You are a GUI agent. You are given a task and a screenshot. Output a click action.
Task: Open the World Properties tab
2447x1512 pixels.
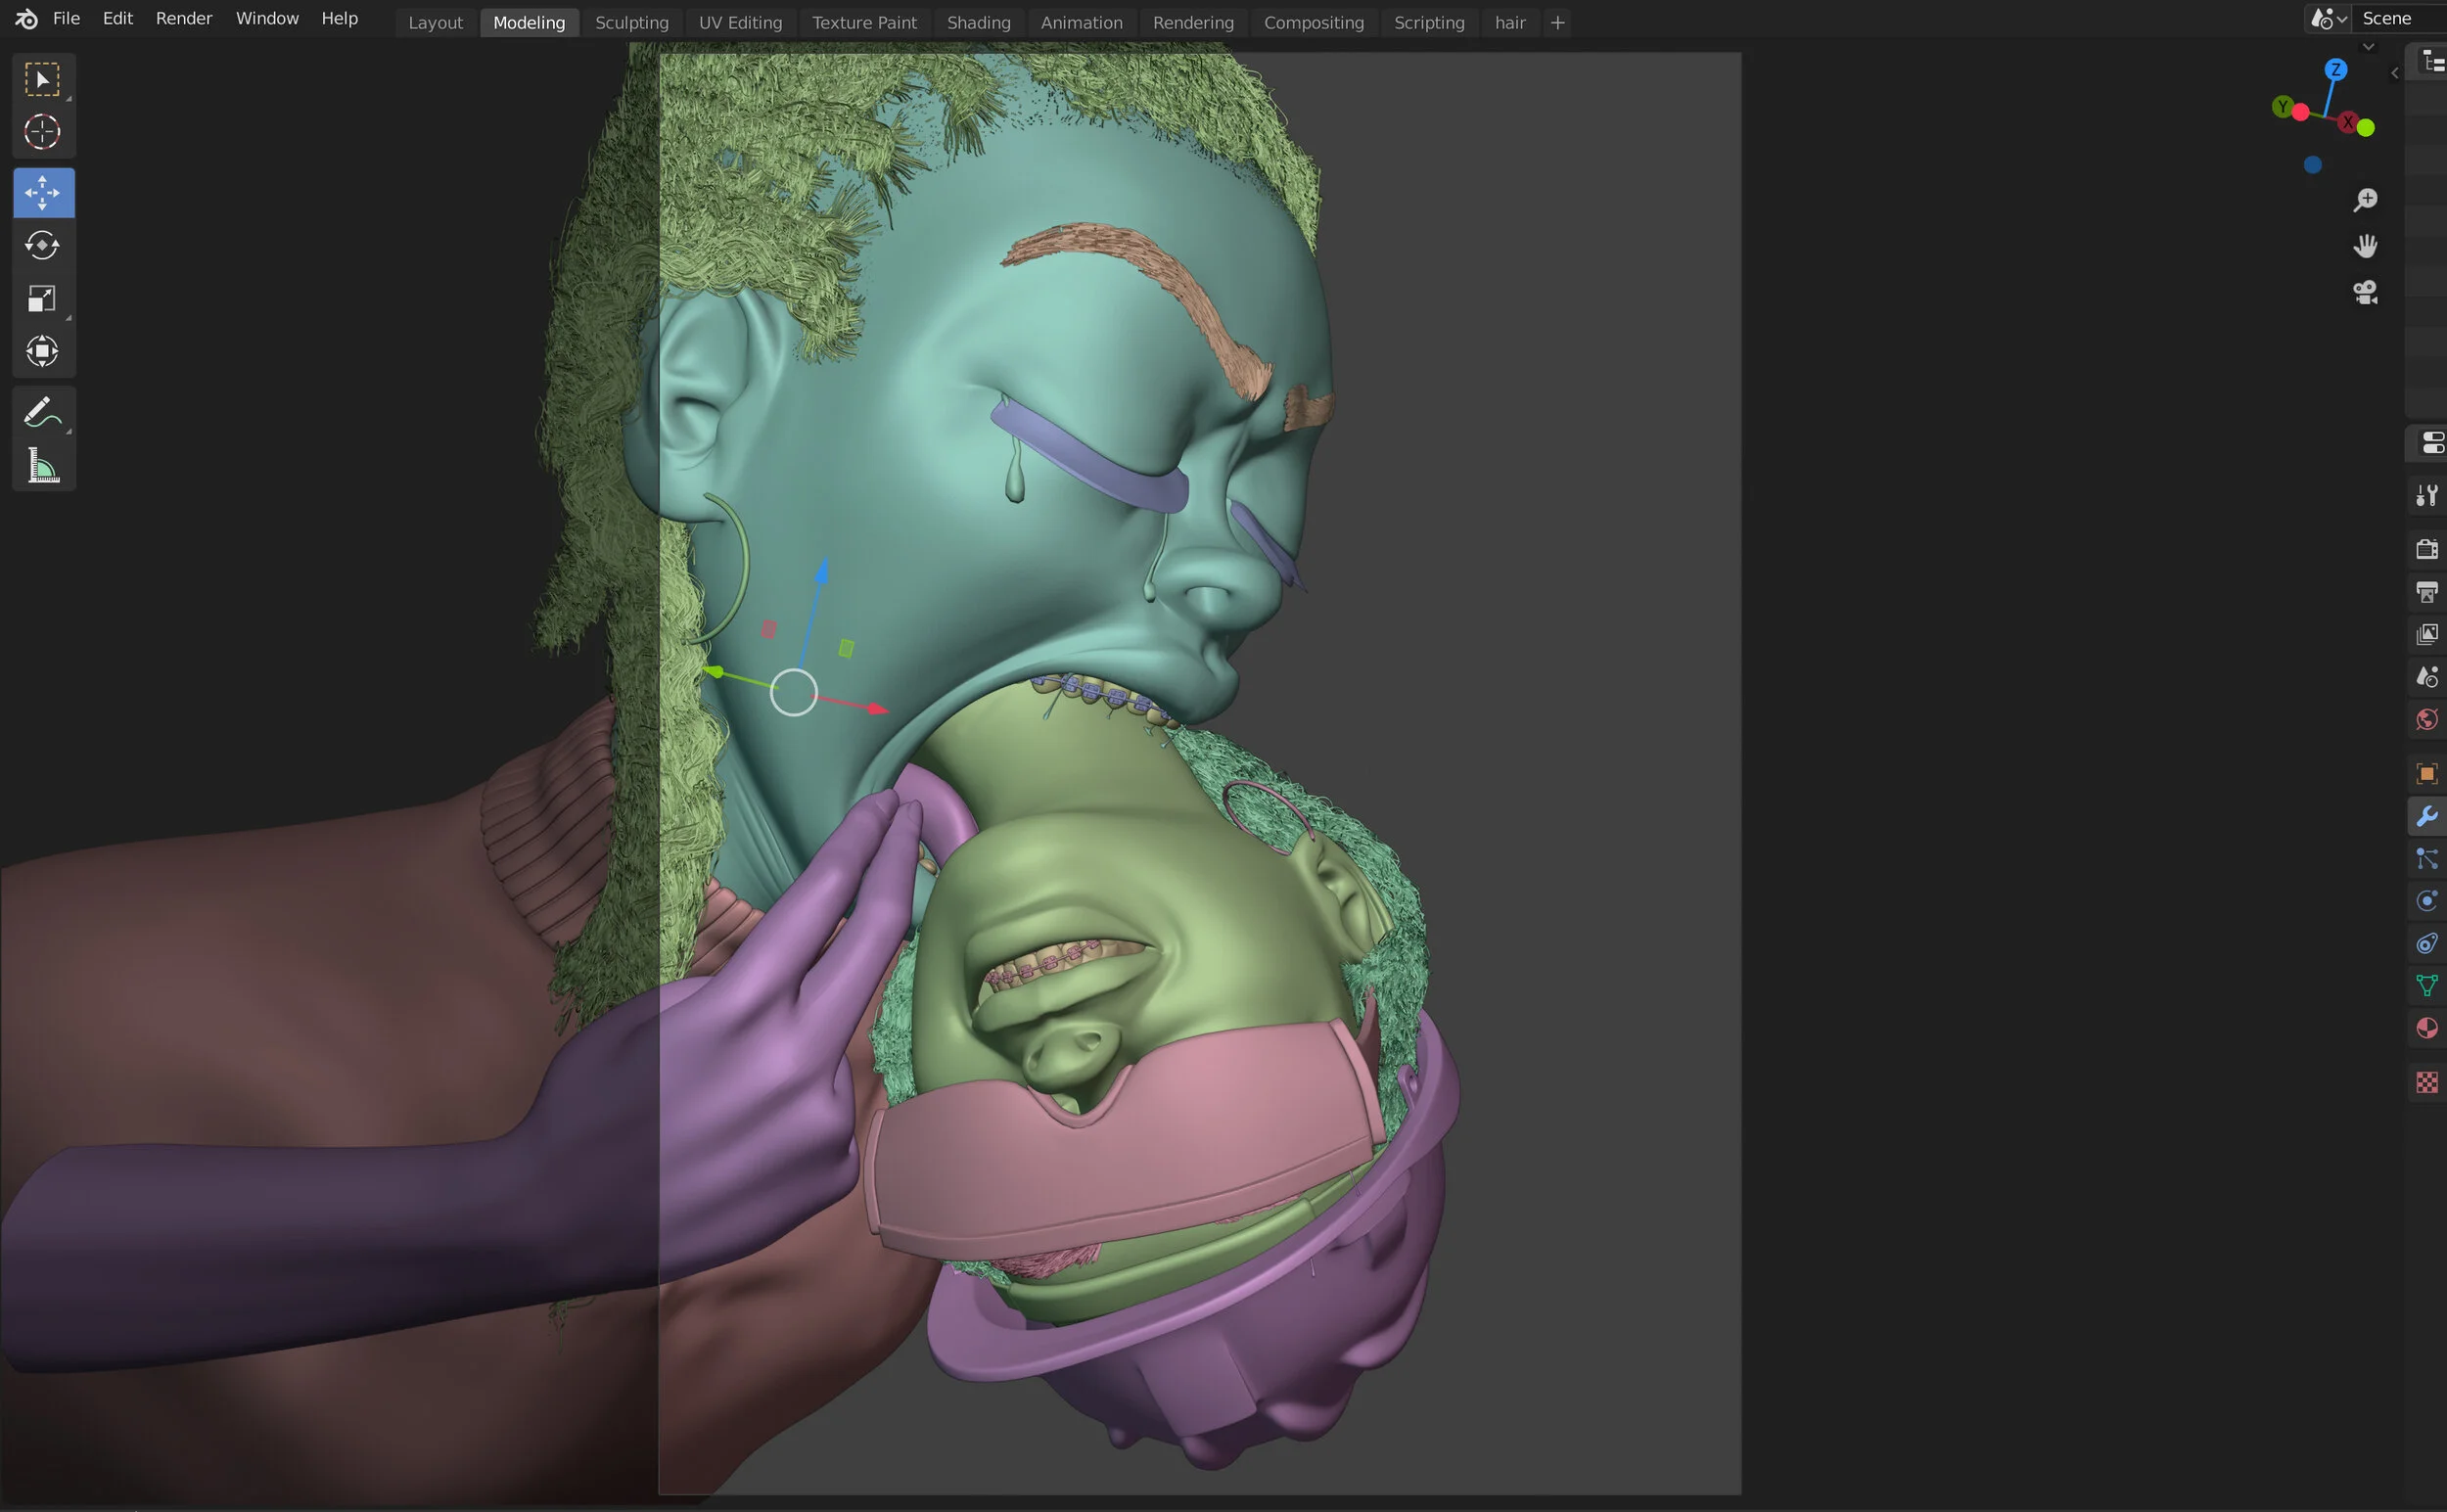[x=2427, y=718]
